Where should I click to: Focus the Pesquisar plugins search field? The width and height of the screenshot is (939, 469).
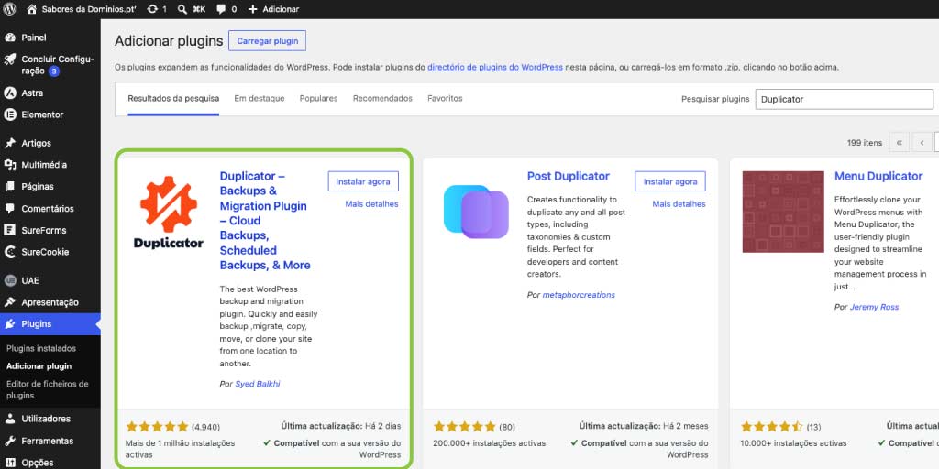coord(845,99)
